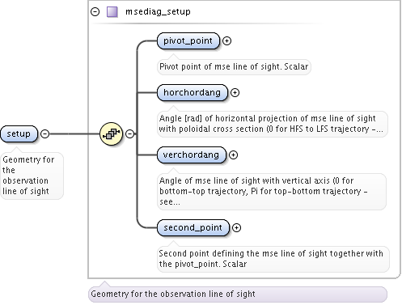Click the sequence compositor icon

pos(112,133)
